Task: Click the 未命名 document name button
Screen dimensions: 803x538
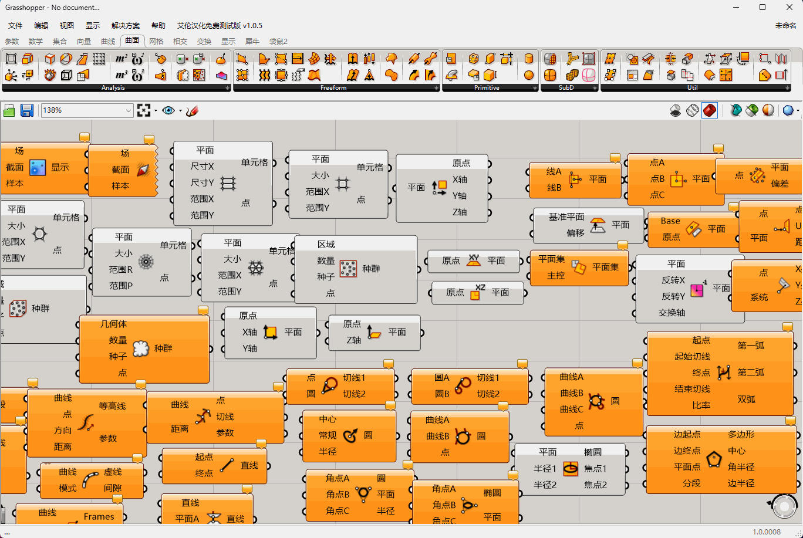Action: click(x=786, y=26)
